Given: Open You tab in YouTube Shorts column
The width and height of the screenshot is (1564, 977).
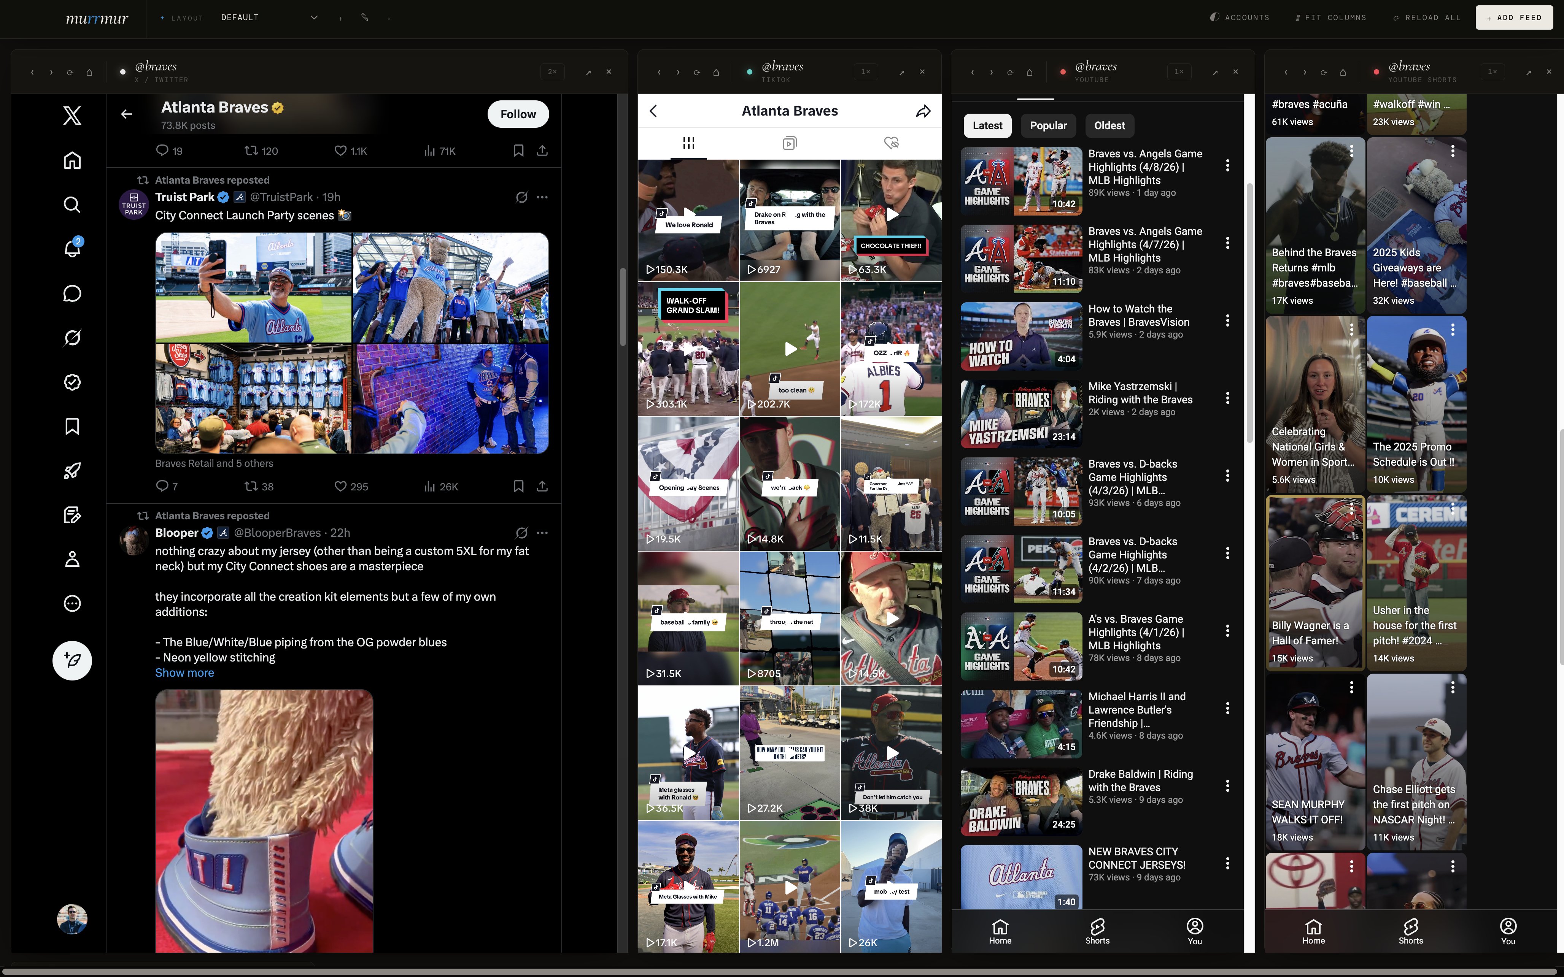Looking at the screenshot, I should (x=1508, y=931).
